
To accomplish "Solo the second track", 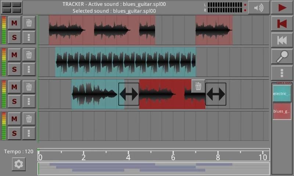I will (14, 69).
